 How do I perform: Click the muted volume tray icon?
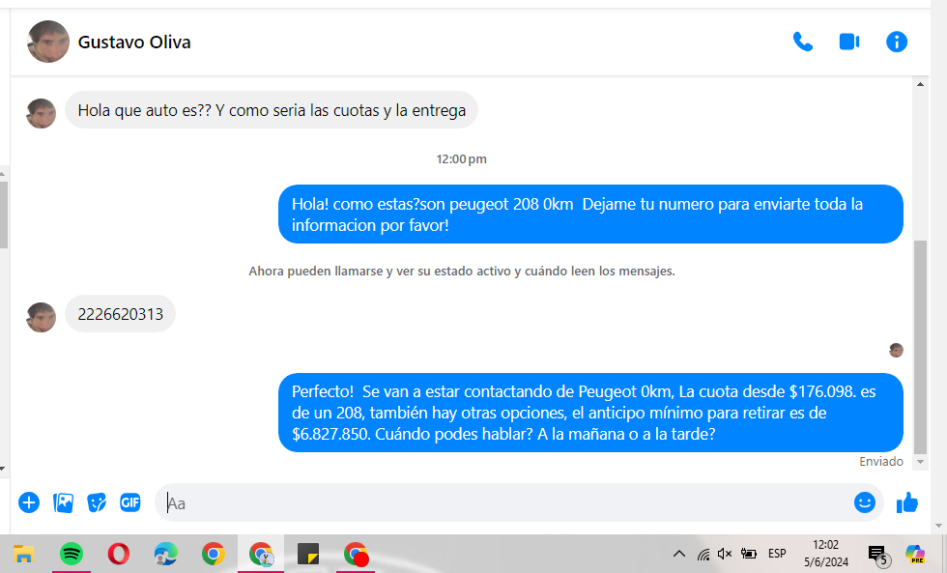pos(725,554)
